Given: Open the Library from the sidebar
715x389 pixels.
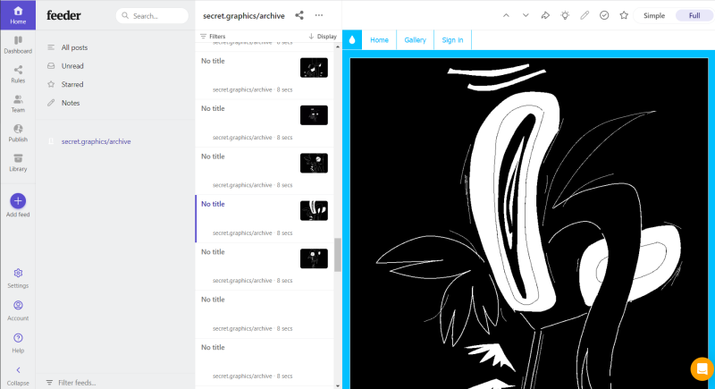Looking at the screenshot, I should (18, 162).
